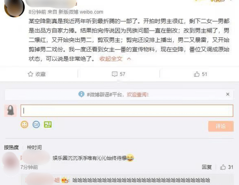Viewport: 239px width, 185px height.
Task: Click your avatar beside comment box
Action: tap(10, 111)
